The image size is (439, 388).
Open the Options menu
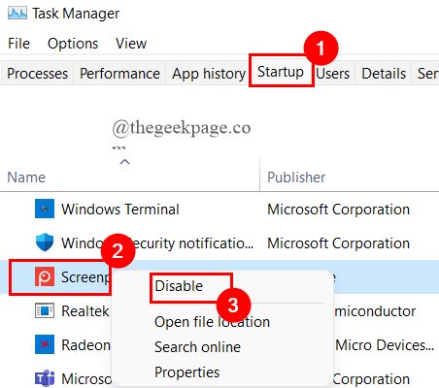coord(73,44)
